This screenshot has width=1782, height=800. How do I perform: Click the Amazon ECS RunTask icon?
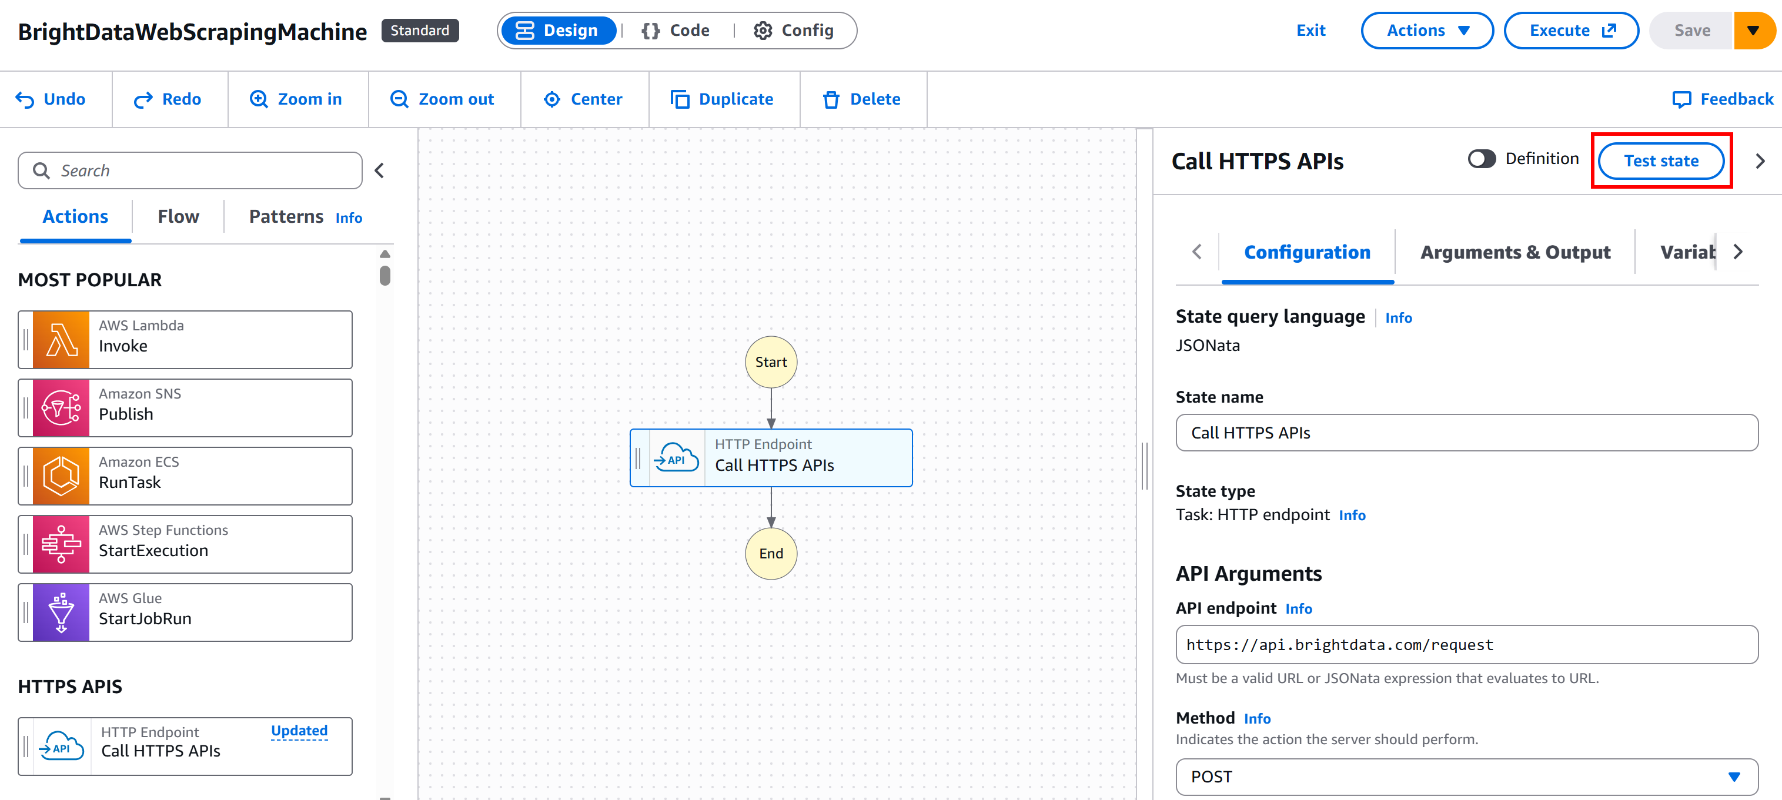coord(61,476)
